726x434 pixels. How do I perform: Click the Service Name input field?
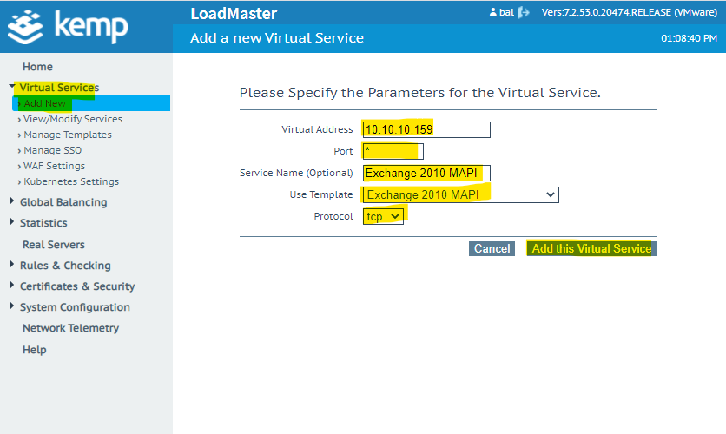pyautogui.click(x=426, y=173)
